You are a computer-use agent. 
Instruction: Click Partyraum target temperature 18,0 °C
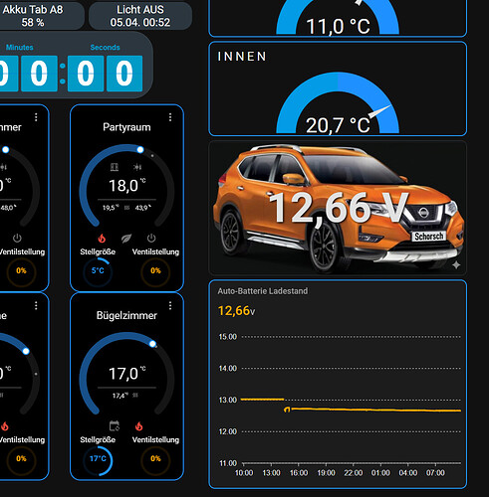tap(127, 186)
